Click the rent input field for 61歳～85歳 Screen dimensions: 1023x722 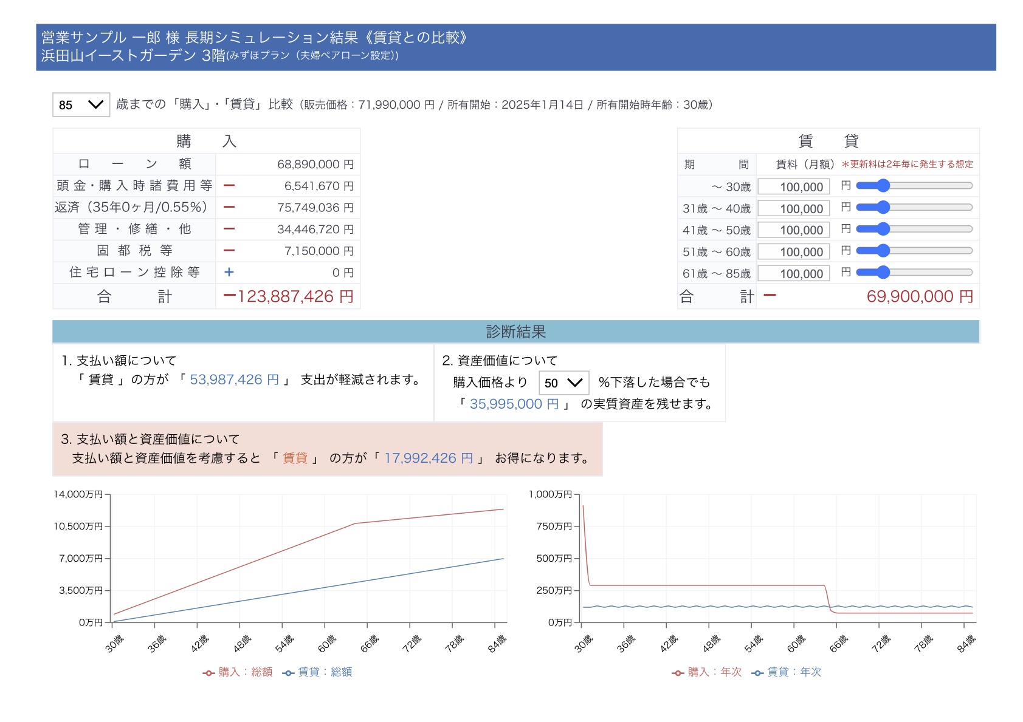[x=793, y=273]
